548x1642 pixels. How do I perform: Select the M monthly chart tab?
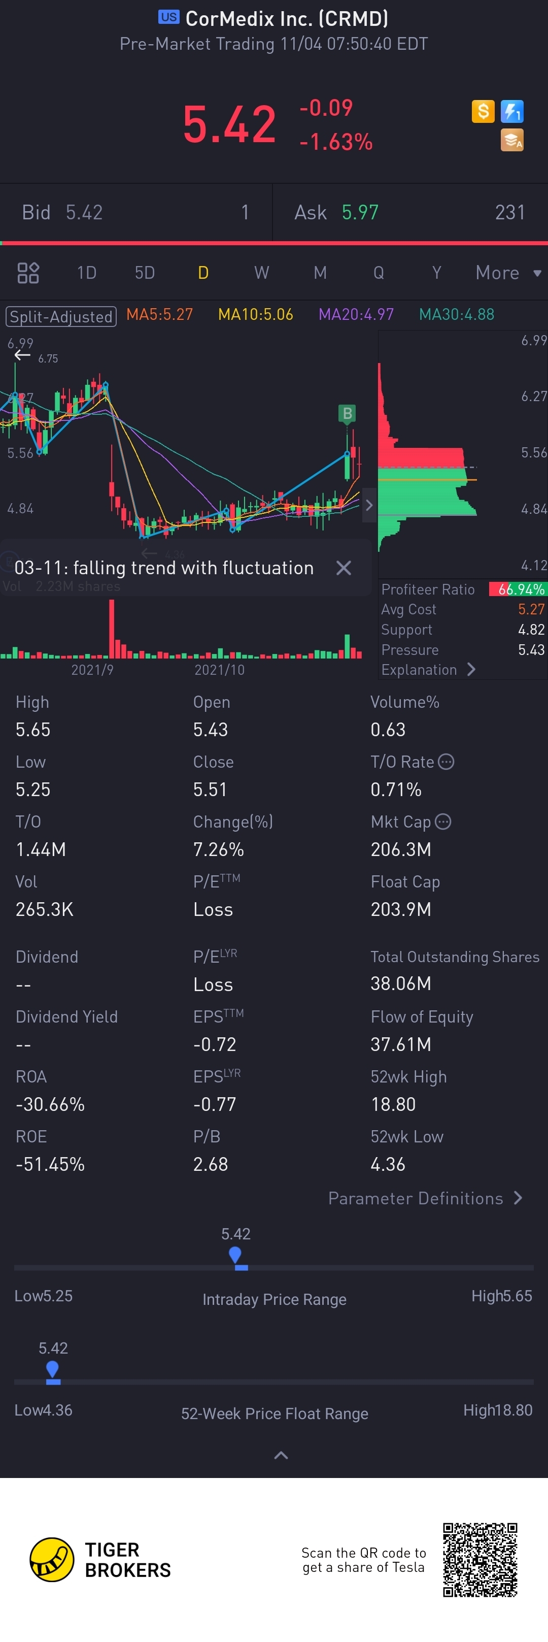click(x=320, y=273)
